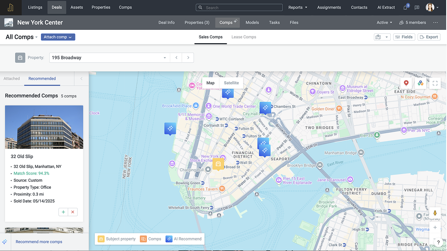Expand the Attach comp dropdown
447x251 pixels.
pyautogui.click(x=58, y=37)
